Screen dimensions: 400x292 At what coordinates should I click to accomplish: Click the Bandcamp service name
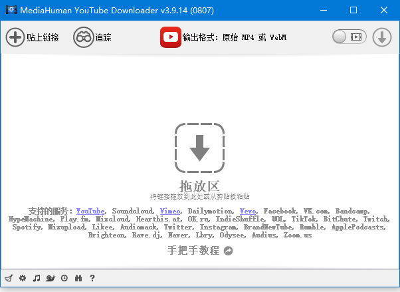point(351,211)
